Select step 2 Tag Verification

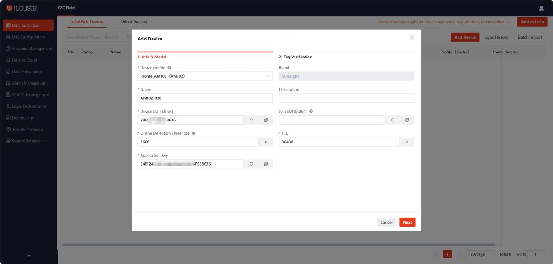tap(295, 57)
